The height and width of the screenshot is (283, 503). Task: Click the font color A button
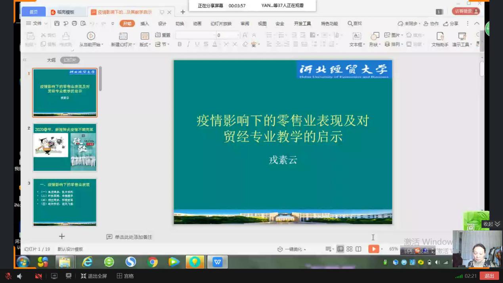[214, 44]
